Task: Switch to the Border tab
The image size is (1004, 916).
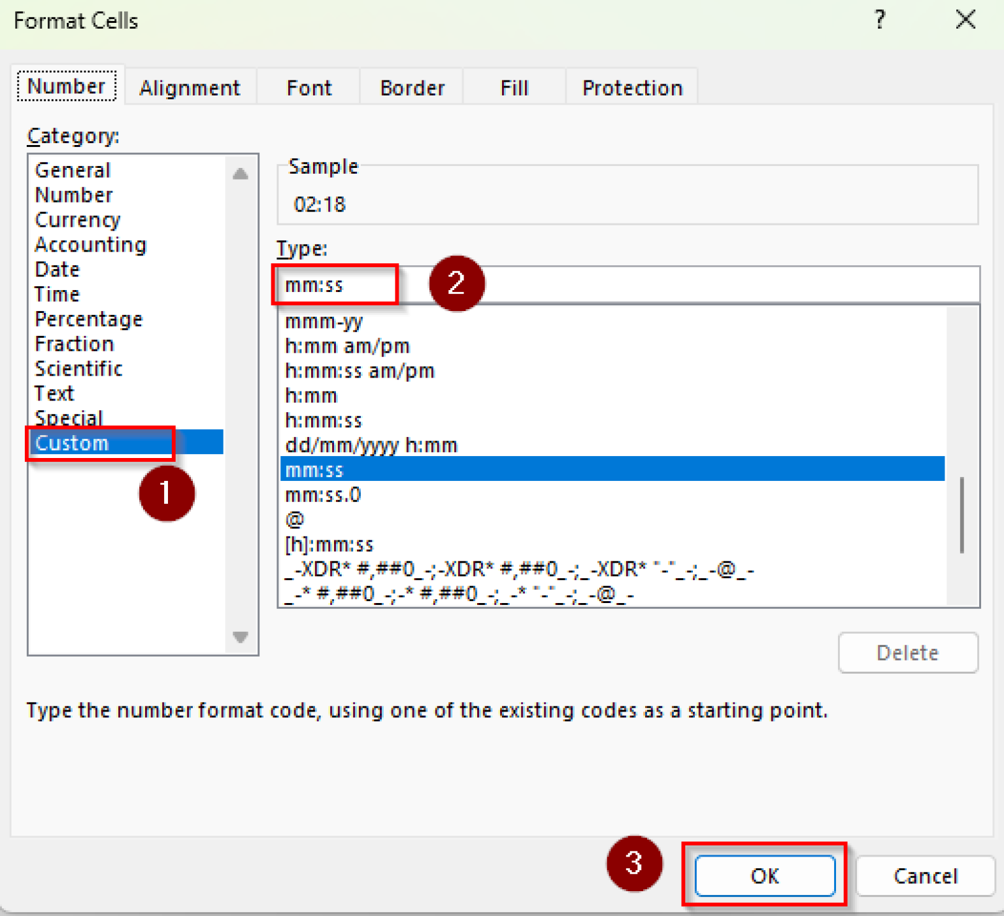Action: [x=411, y=87]
